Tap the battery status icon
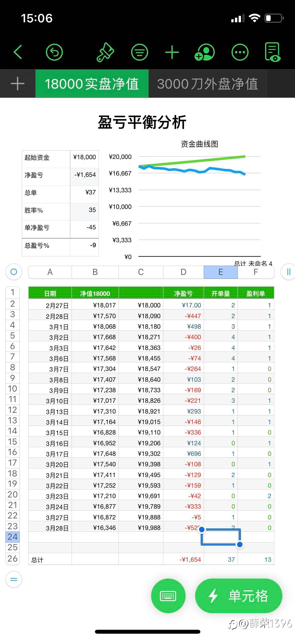Image resolution: width=295 pixels, height=640 pixels. point(274,18)
